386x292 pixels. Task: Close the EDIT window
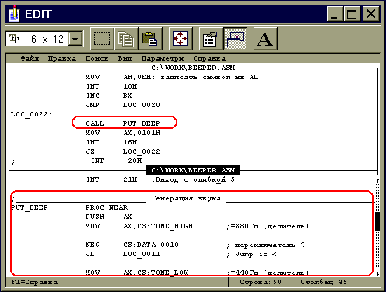click(x=370, y=14)
